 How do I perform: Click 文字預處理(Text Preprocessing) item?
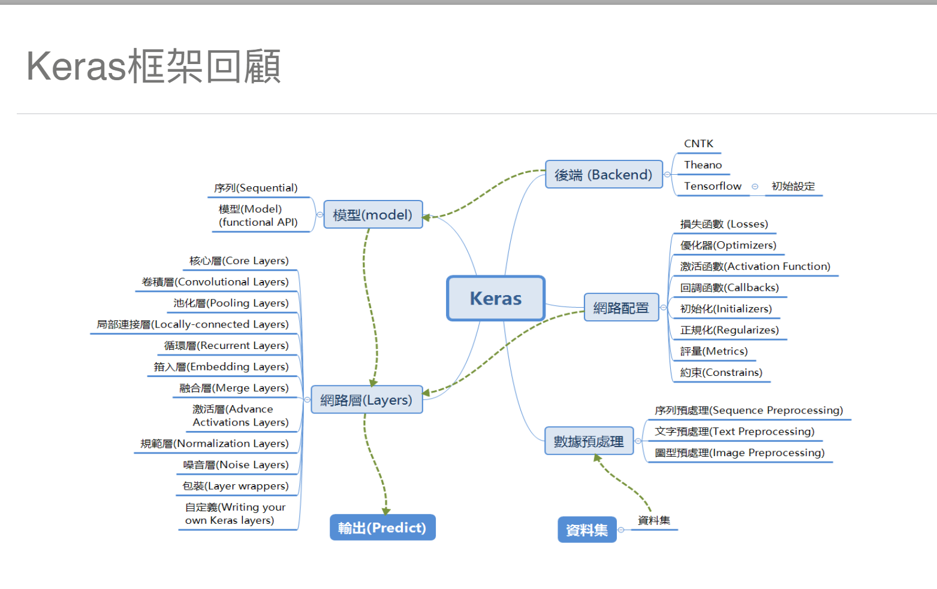tap(734, 432)
